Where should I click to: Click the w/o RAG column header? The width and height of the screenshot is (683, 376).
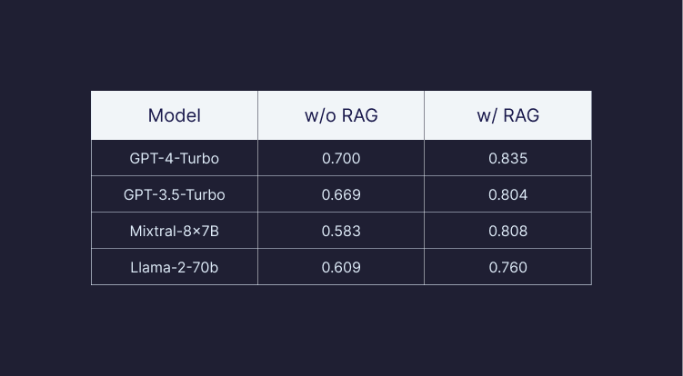click(341, 115)
